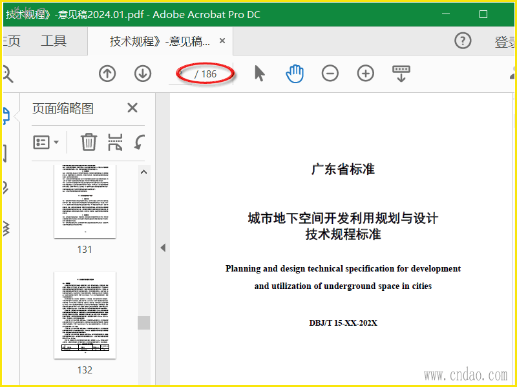Click the 'Planning and design technical specification' line
517x387 pixels.
click(x=343, y=268)
